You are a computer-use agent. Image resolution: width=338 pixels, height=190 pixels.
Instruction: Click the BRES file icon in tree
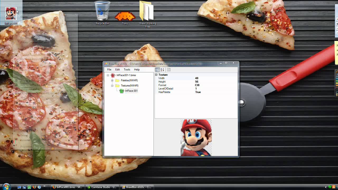click(113, 75)
